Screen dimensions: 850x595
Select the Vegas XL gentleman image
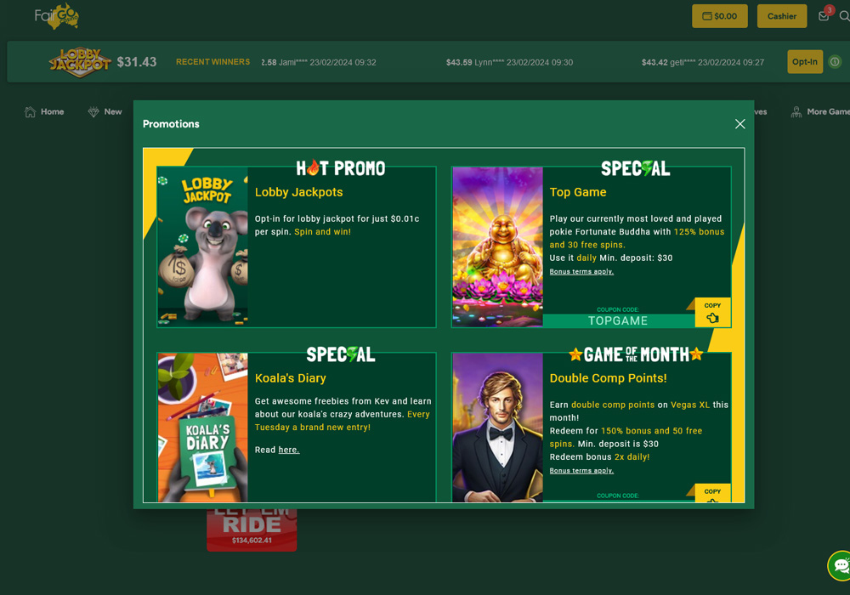coord(497,428)
